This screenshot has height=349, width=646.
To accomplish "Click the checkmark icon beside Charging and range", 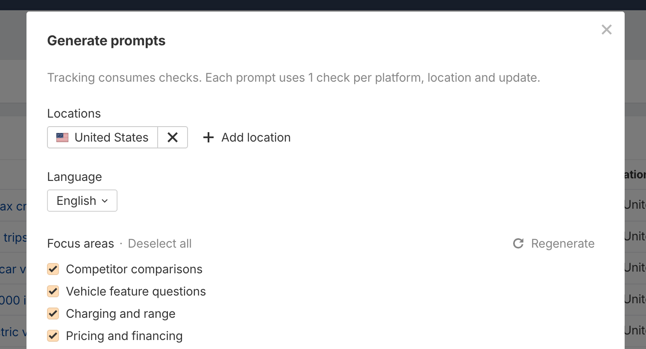I will 53,314.
